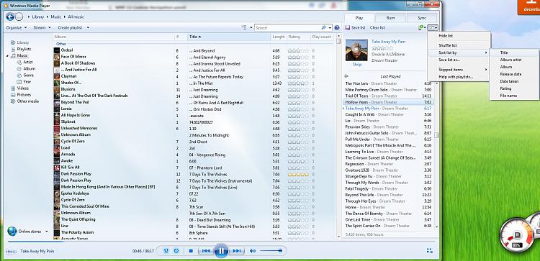540x261 pixels.
Task: Switch to the Play tab
Action: [359, 18]
